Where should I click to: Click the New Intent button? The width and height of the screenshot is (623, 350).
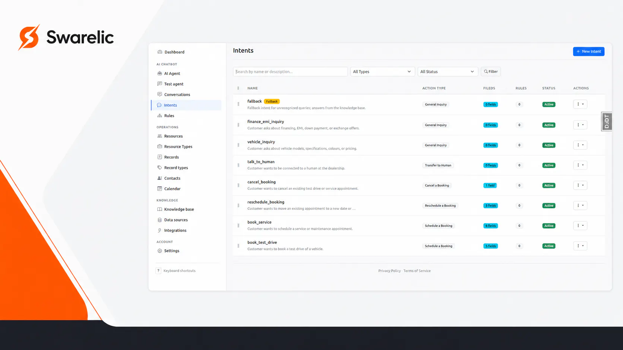(589, 51)
